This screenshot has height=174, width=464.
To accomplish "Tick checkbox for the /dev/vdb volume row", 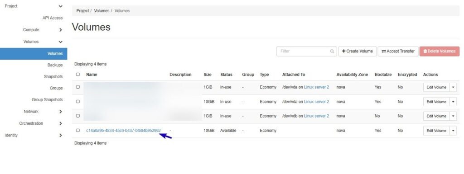I will [x=78, y=116].
